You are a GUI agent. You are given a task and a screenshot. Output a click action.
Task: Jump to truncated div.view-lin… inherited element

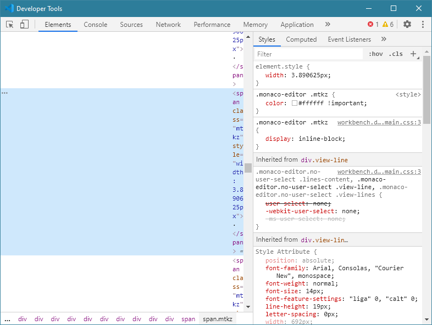click(324, 240)
